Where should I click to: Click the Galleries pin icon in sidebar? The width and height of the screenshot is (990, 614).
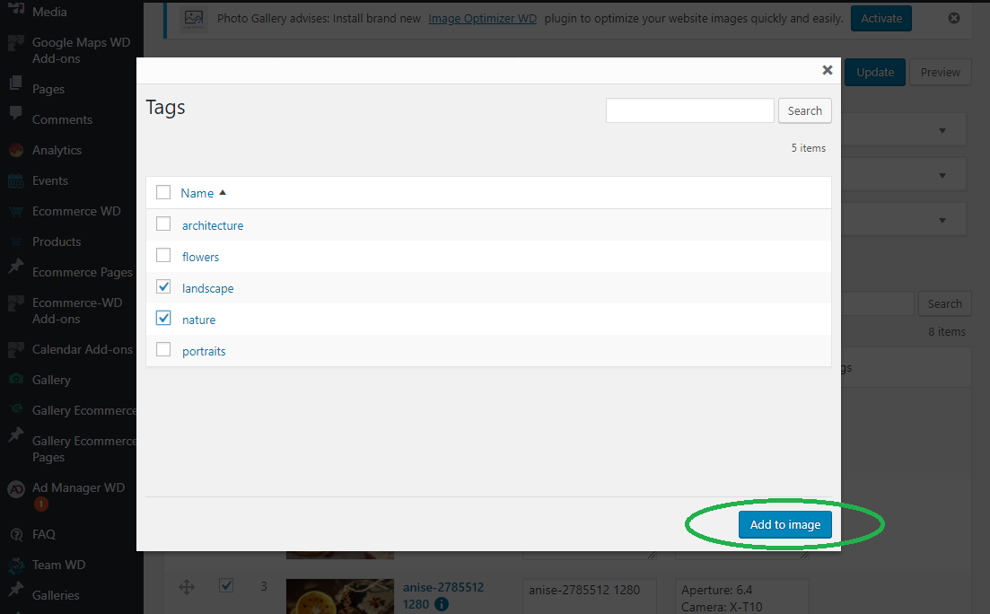pos(16,590)
